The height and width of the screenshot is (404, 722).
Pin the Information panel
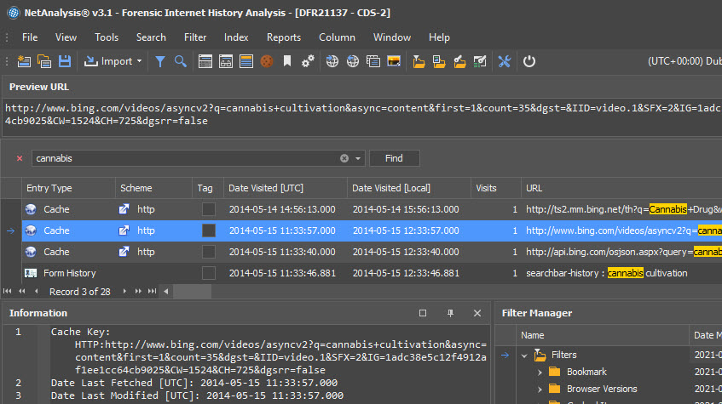click(450, 313)
